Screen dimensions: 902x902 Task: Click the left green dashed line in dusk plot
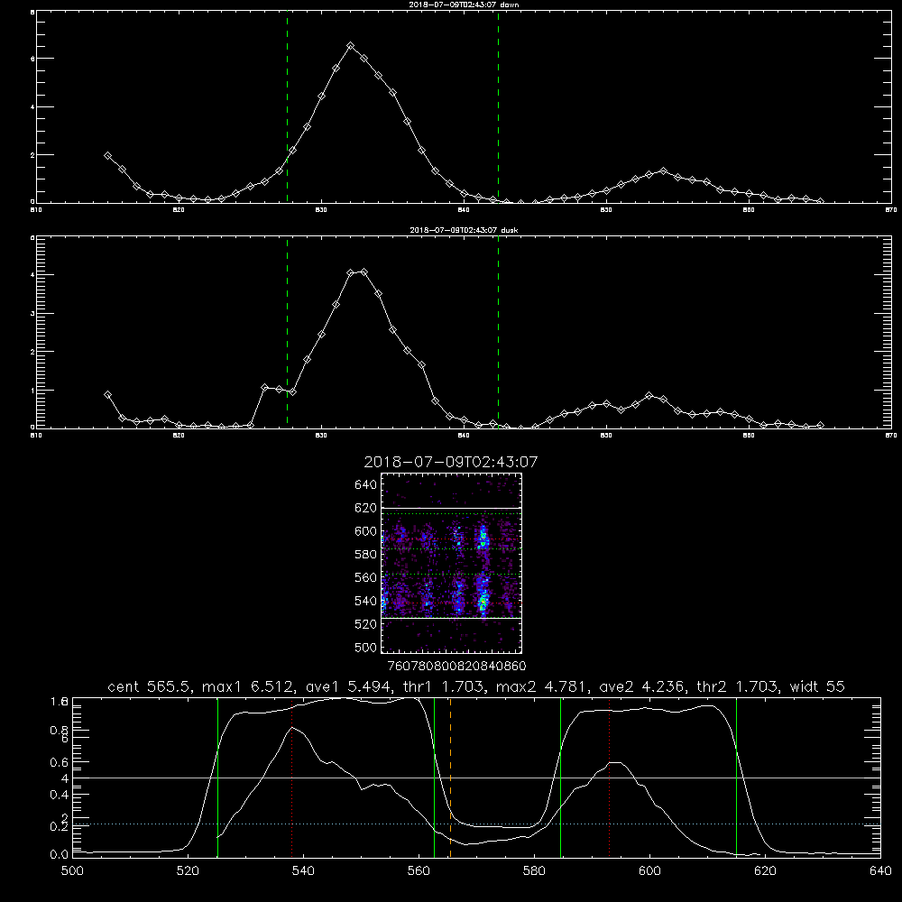[287, 332]
